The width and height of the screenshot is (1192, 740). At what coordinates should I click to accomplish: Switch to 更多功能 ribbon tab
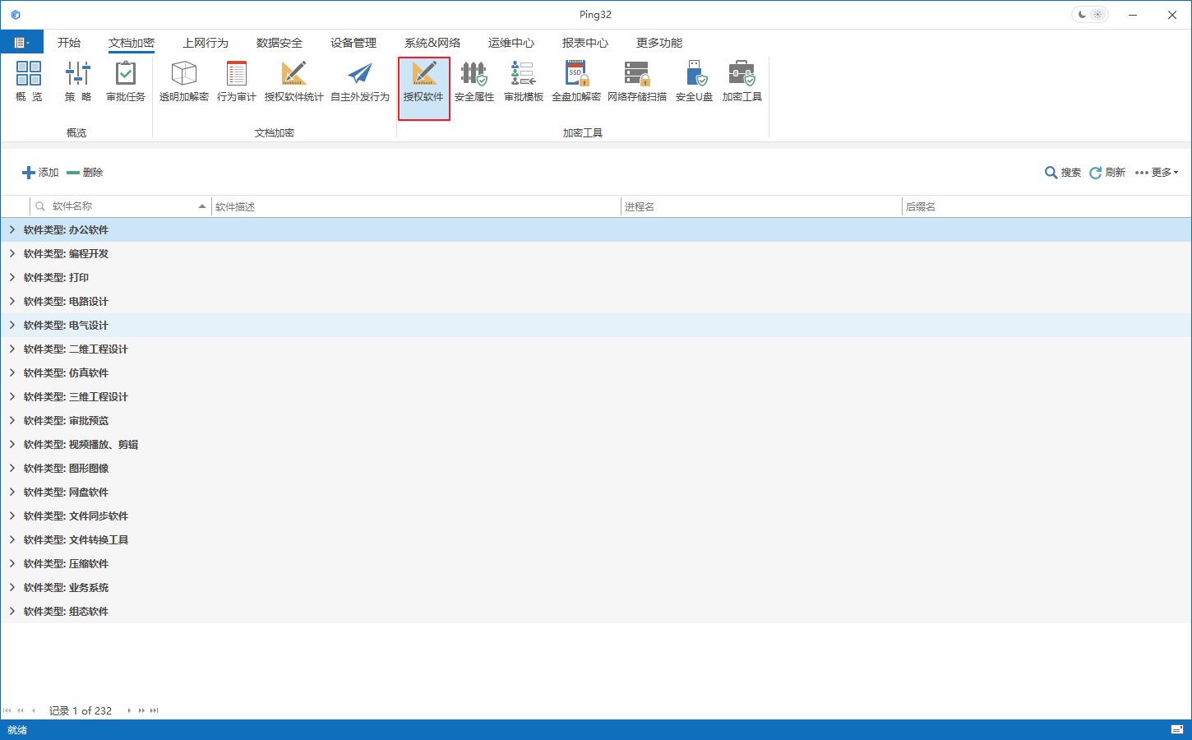point(659,43)
